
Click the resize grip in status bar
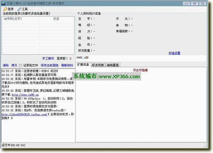(x=205, y=146)
